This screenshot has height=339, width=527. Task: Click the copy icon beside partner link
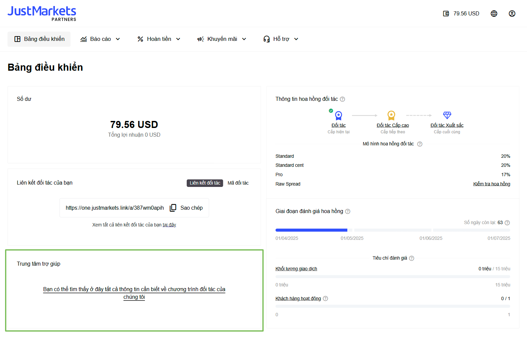pos(173,208)
